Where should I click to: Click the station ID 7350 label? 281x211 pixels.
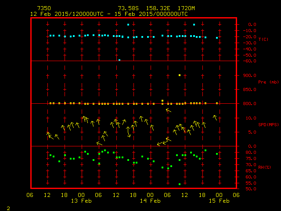[43, 8]
